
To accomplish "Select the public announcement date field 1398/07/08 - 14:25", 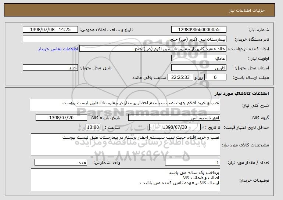I will pos(50,30).
